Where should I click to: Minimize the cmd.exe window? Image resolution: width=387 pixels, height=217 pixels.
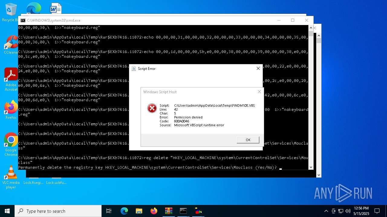[x=279, y=20]
